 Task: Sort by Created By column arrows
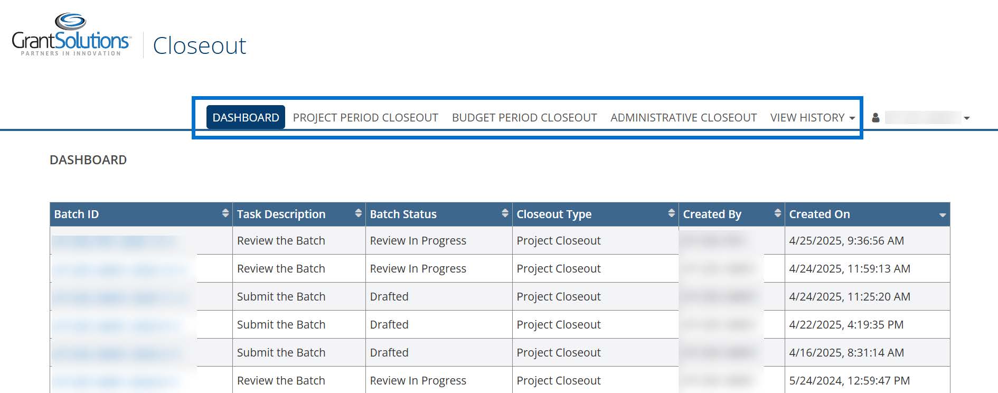click(x=777, y=213)
